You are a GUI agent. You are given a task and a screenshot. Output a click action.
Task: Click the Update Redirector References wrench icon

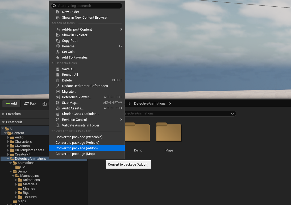pos(58,86)
